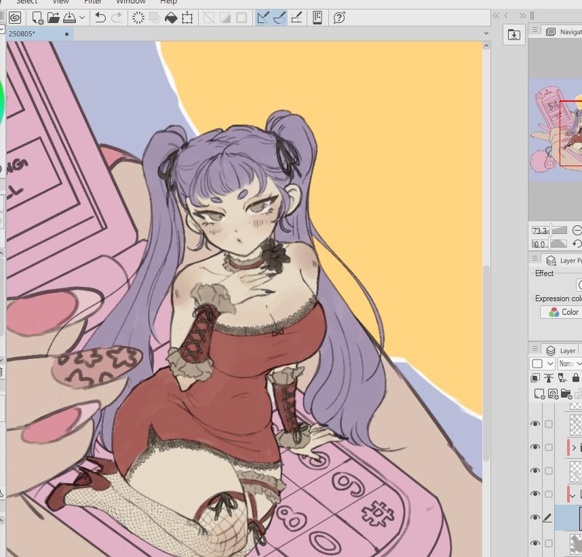The image size is (582, 557).
Task: Save the document with Save icon
Action: (x=69, y=18)
